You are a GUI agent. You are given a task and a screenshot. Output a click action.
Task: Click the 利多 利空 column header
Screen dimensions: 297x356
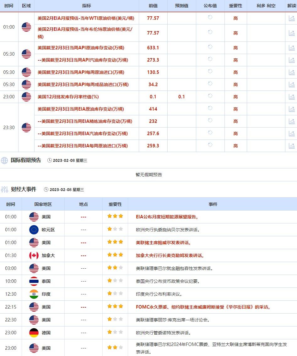(266, 6)
